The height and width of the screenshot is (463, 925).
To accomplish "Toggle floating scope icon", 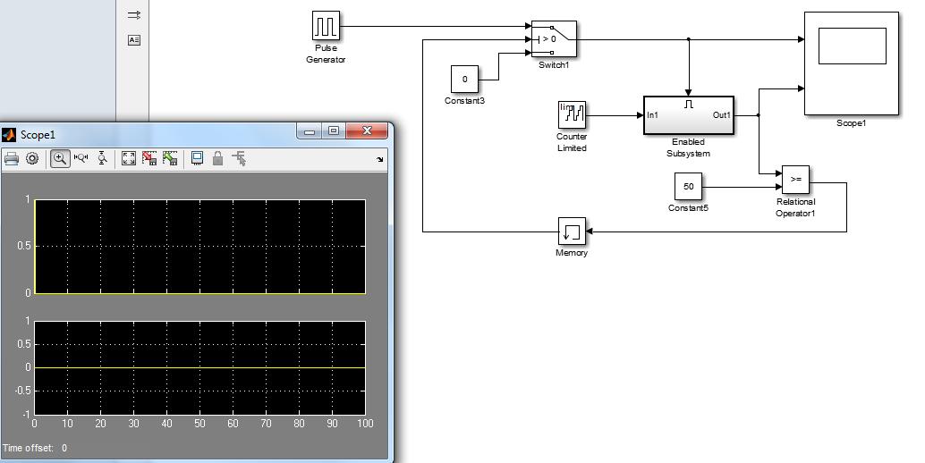I will 197,158.
